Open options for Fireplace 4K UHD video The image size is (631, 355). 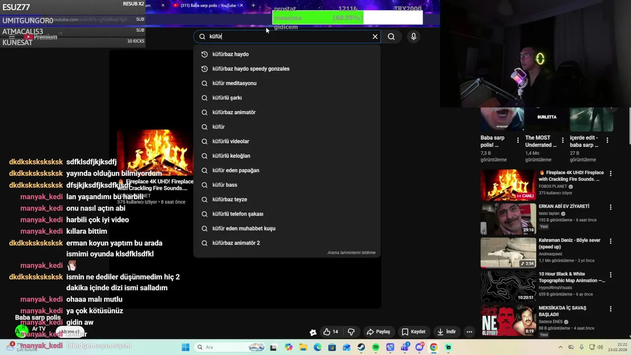[x=610, y=174]
